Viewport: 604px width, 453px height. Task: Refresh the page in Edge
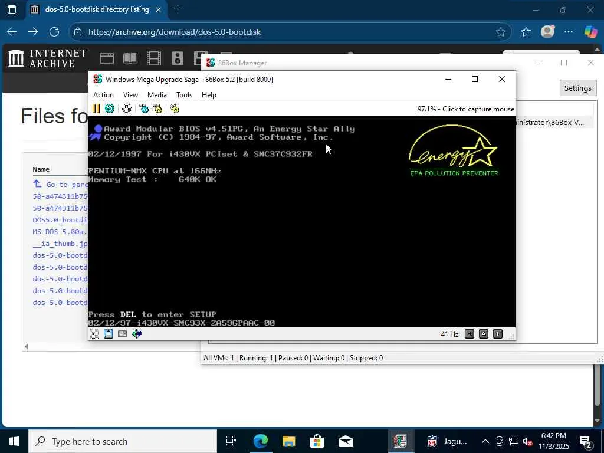54,32
